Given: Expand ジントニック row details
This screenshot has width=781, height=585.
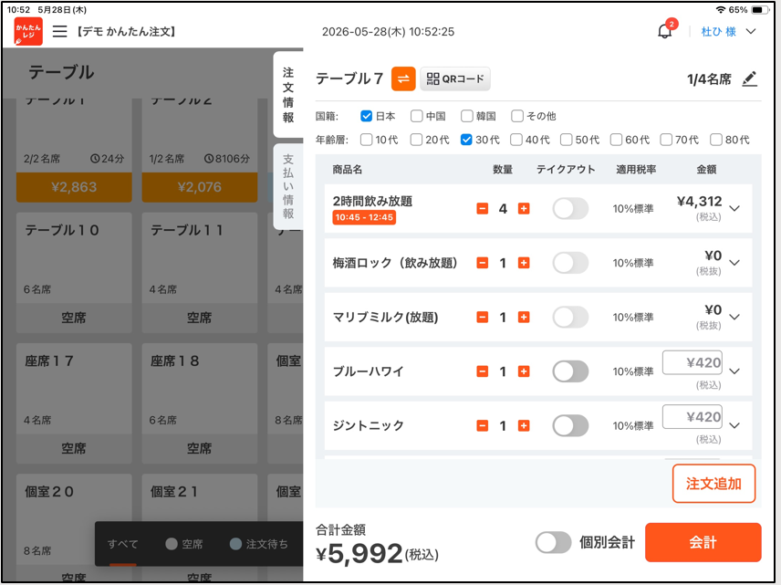Looking at the screenshot, I should point(734,425).
